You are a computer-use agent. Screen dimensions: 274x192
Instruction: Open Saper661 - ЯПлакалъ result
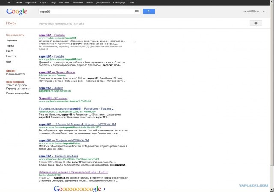[x=53, y=98]
